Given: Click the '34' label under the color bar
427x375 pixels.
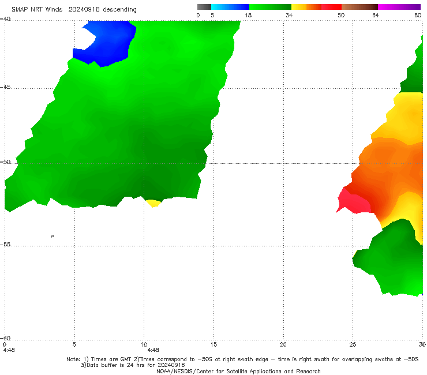Looking at the screenshot, I should pyautogui.click(x=289, y=16).
